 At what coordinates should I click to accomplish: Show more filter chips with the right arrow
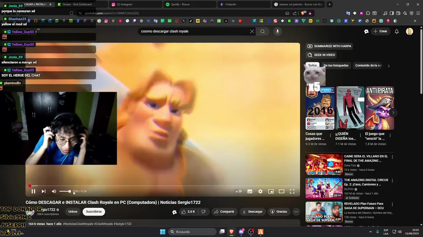[x=389, y=66]
